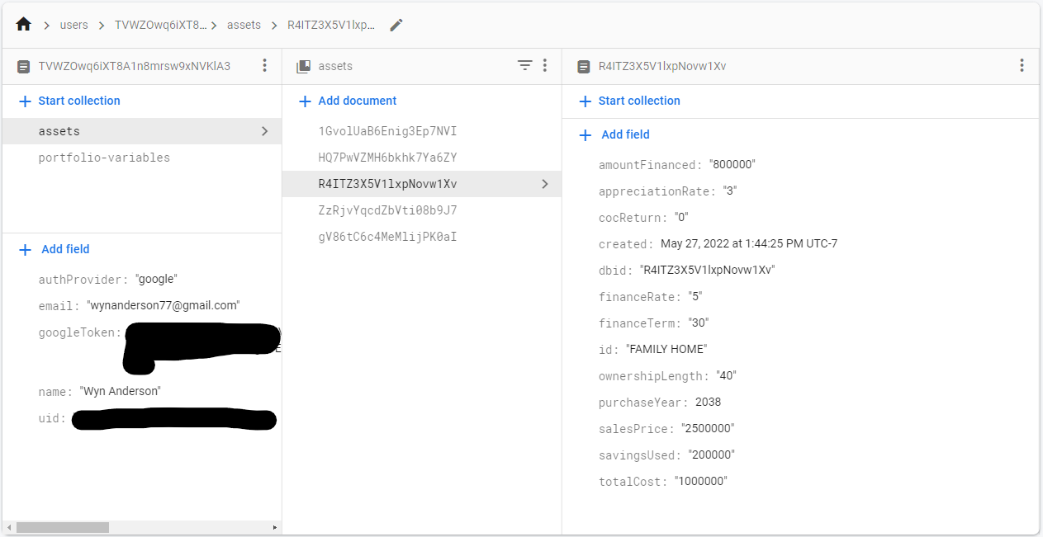Open document gV86tC6c4MeMlijPK0aI
Screen dimensions: 1043x537
point(421,237)
